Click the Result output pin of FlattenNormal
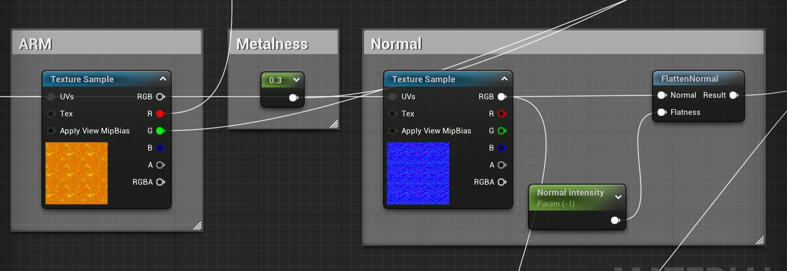Image resolution: width=787 pixels, height=271 pixels. (734, 95)
